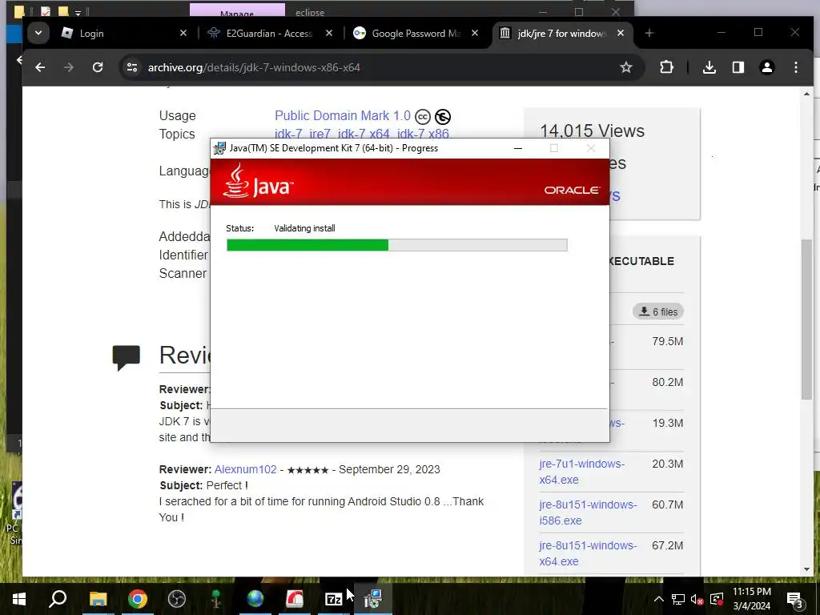Open the Chrome extensions puzzle icon
Screen dimensions: 820x615
666,67
